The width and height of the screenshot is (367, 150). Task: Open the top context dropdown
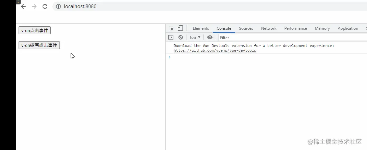tap(195, 37)
